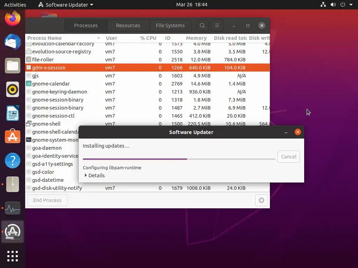Open system menu dropdown arrow
The image size is (358, 268).
tap(351, 5)
